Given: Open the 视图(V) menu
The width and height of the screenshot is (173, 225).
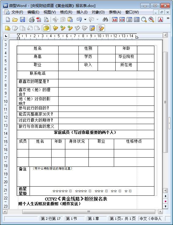Looking at the screenshot, I should [x=49, y=12].
